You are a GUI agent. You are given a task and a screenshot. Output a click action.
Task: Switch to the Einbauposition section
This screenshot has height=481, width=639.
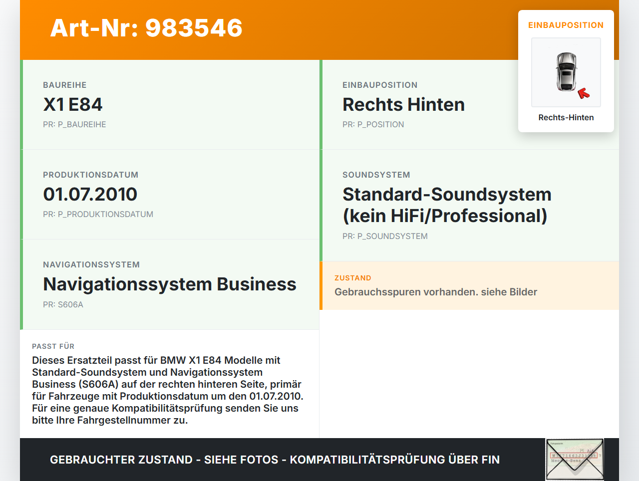(403, 104)
